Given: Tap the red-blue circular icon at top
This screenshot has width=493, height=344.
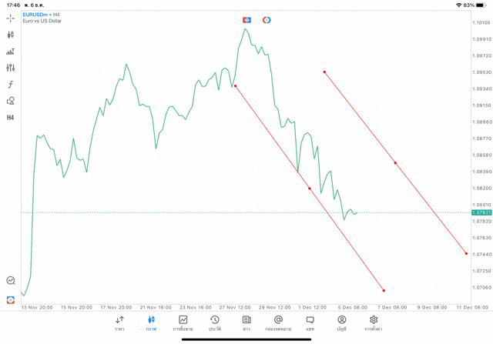Looking at the screenshot, I should [267, 20].
